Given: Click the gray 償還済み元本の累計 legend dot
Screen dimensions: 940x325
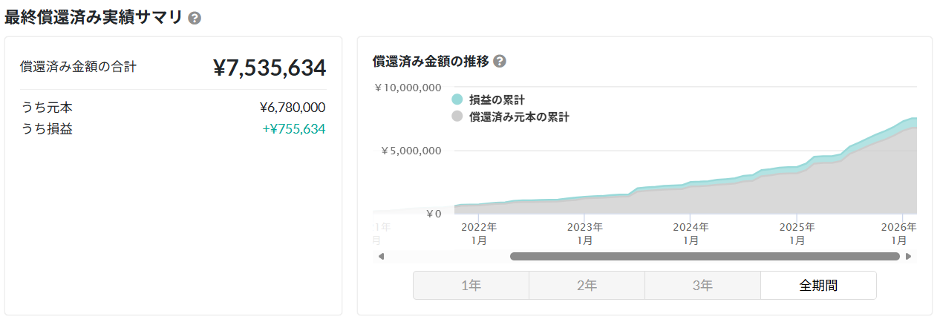Looking at the screenshot, I should (457, 116).
